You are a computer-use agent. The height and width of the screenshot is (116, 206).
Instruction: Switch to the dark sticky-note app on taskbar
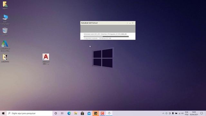tap(96, 113)
